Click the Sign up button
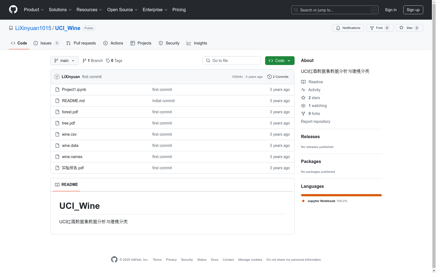The height and width of the screenshot is (273, 436). [413, 10]
